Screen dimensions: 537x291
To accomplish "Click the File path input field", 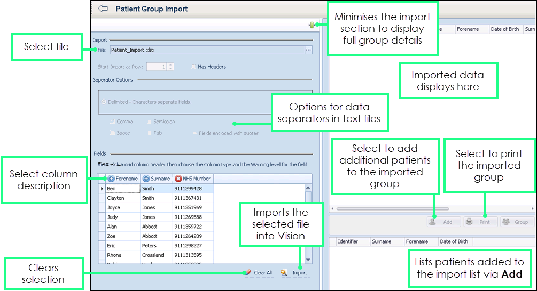I will [206, 50].
